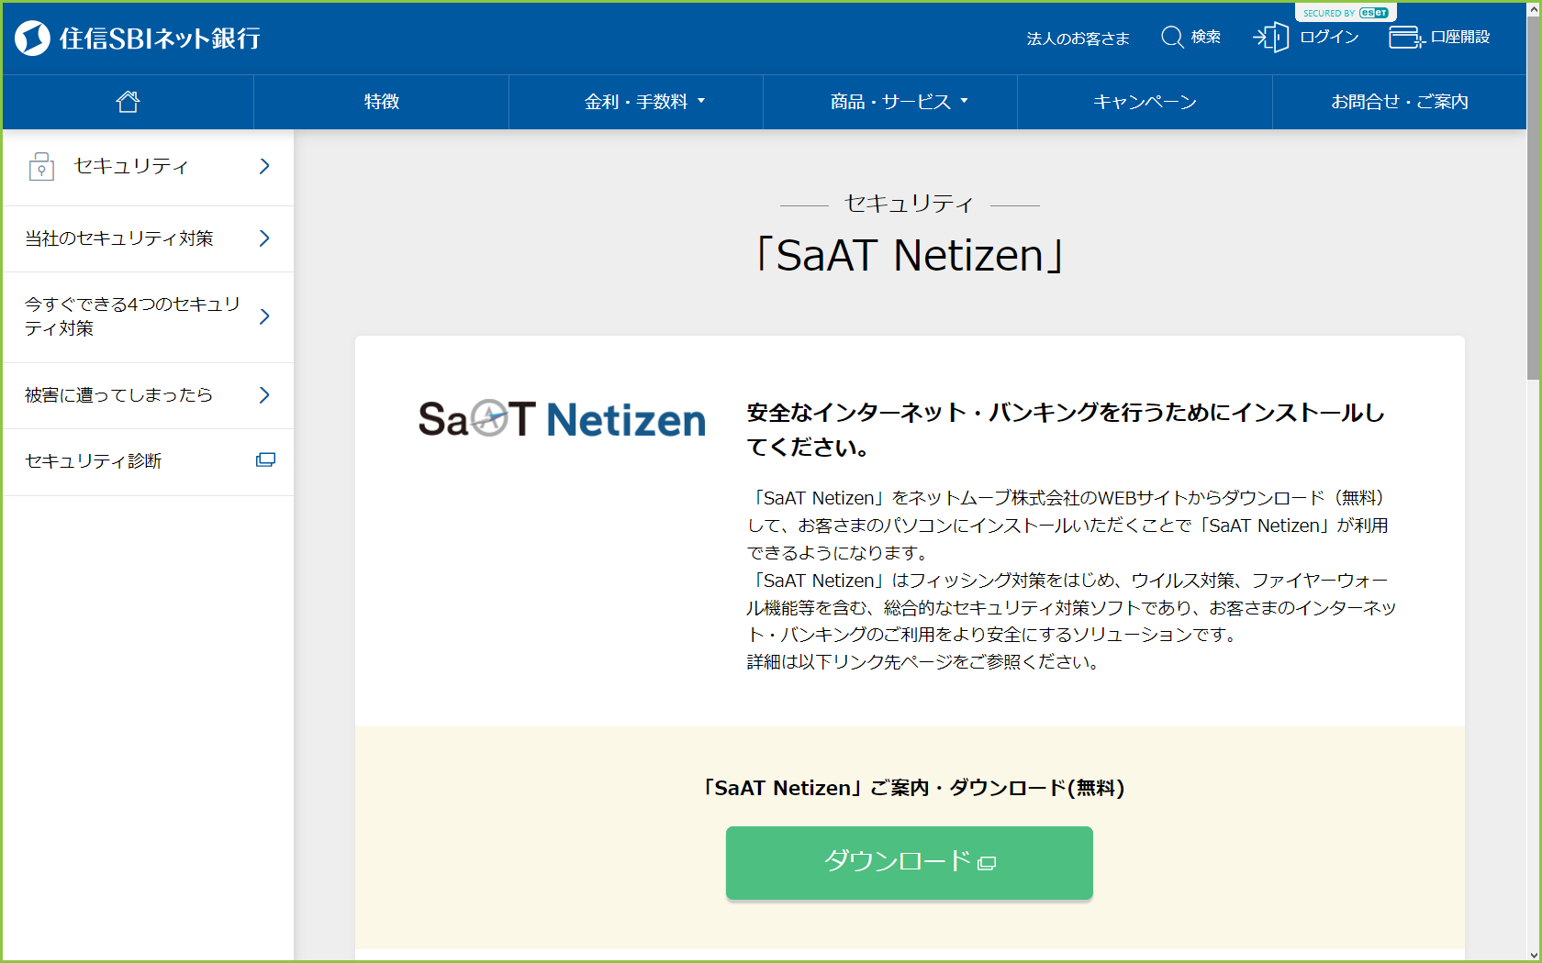Click the green ダウンロード button
Screen dimensions: 1542x963
[x=910, y=863]
